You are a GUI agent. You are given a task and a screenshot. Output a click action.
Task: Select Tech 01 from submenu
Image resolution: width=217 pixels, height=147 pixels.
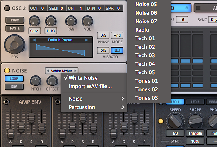(x=149, y=38)
